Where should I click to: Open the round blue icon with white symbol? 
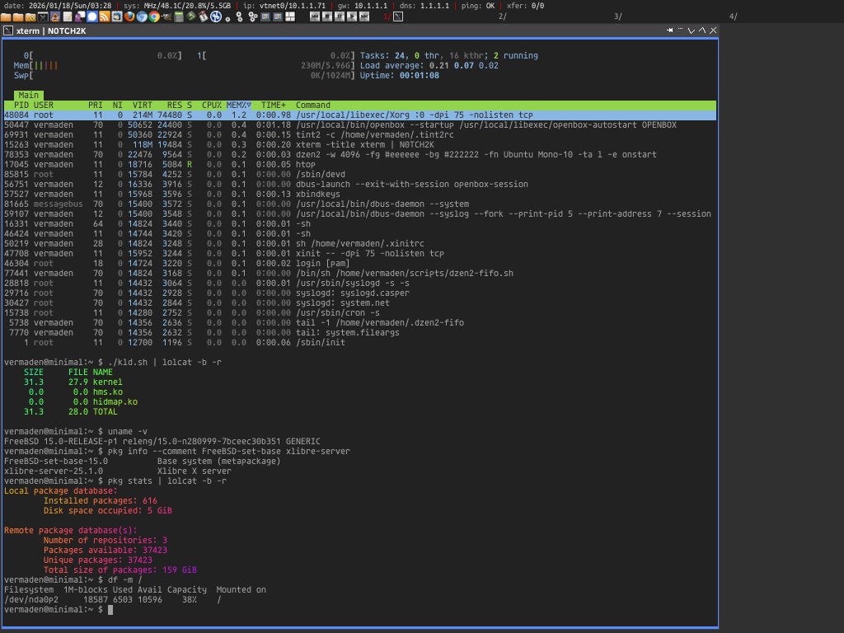[216, 16]
